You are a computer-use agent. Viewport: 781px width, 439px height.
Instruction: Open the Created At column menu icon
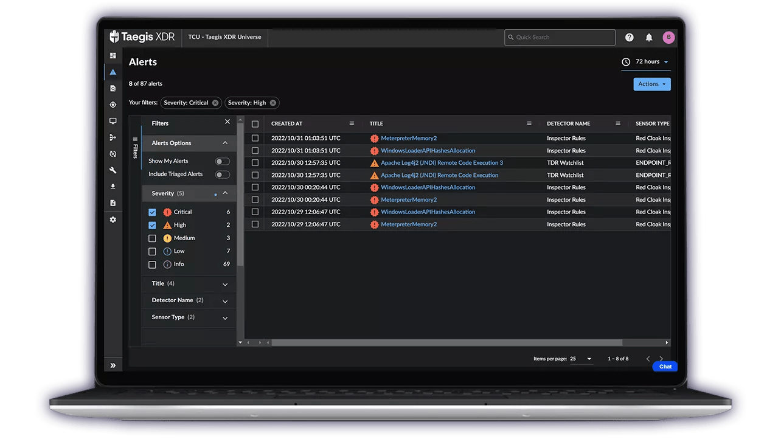click(x=352, y=123)
